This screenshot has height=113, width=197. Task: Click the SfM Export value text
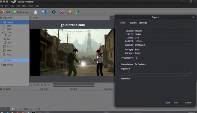click(140, 45)
